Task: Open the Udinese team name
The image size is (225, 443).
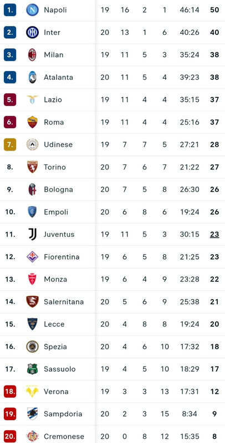Action: 58,145
